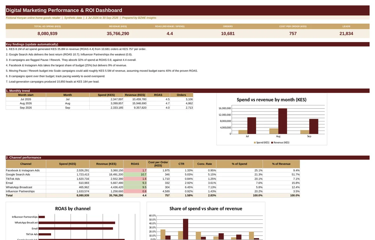
Task: Click finding 3 about 8 campaigns flagged Pause / Rework
Action: pos(71,60)
